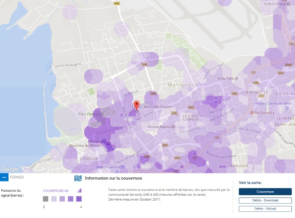Click the Musée Raimu museum marker
This screenshot has height=218, width=295.
[x=173, y=127]
